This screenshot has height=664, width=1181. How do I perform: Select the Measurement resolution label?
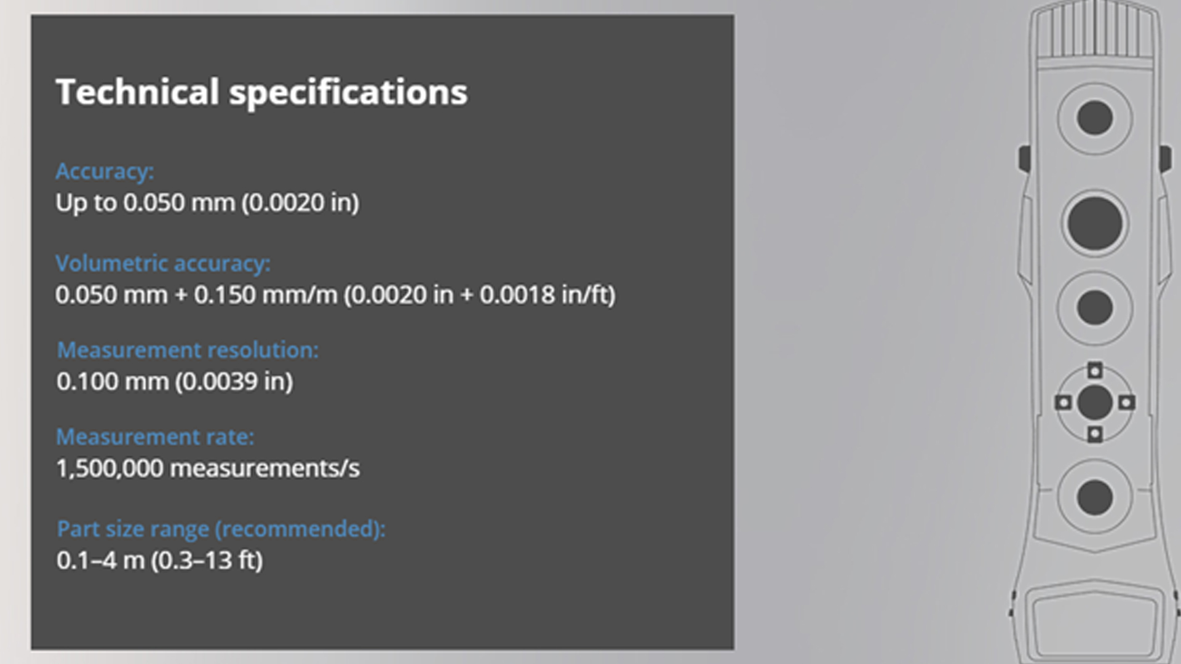pyautogui.click(x=188, y=350)
